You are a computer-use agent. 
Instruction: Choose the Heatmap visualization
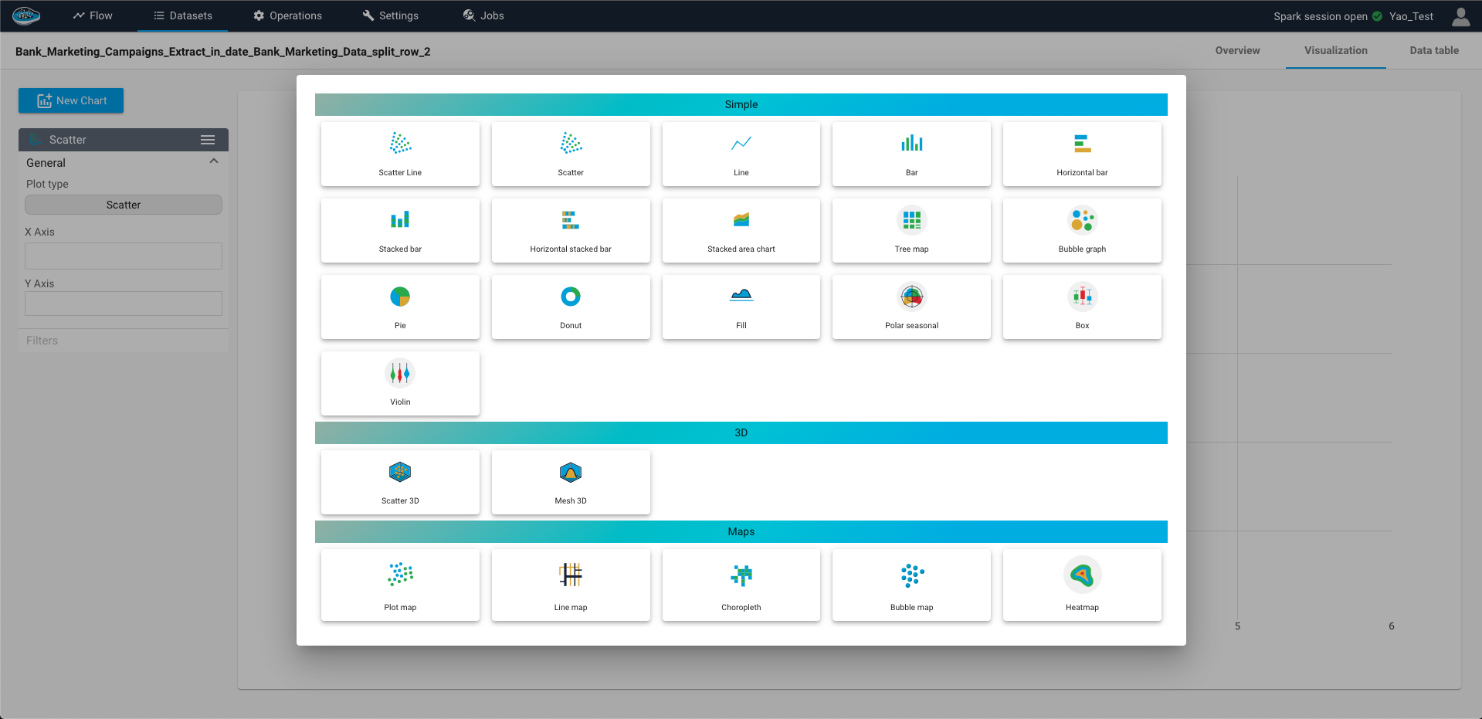(x=1081, y=584)
